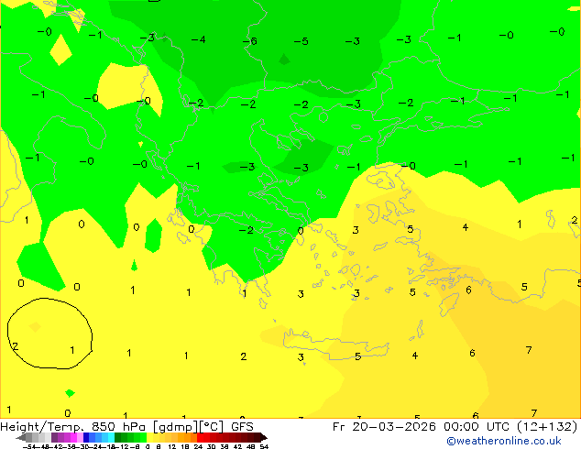Screen dimensions: 581x449
Task: Select the dark blue swatch in the legend
Action: click(86, 437)
